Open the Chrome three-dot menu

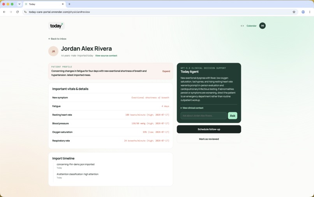(x=310, y=12)
